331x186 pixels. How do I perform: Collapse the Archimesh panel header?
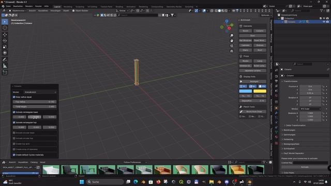[245, 20]
